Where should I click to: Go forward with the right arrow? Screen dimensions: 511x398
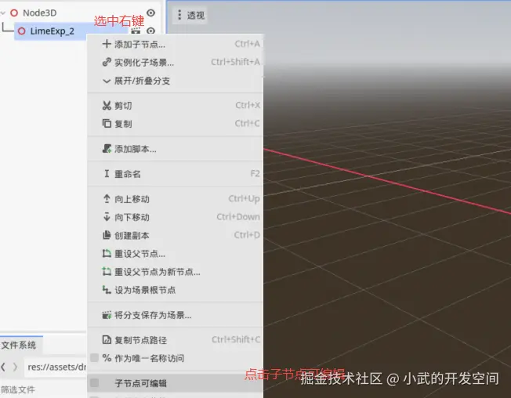click(15, 367)
